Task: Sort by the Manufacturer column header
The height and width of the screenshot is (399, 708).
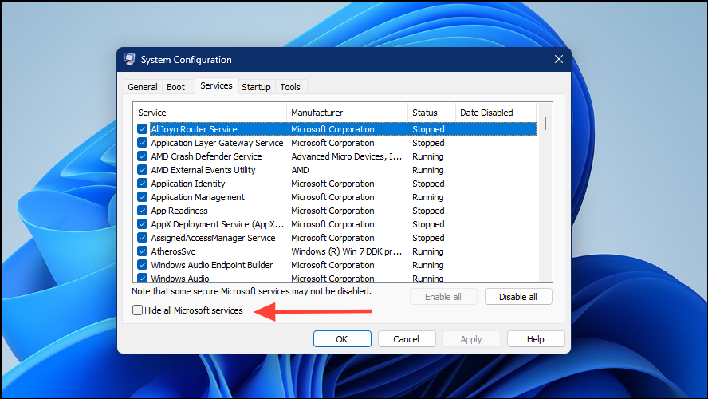Action: tap(348, 113)
